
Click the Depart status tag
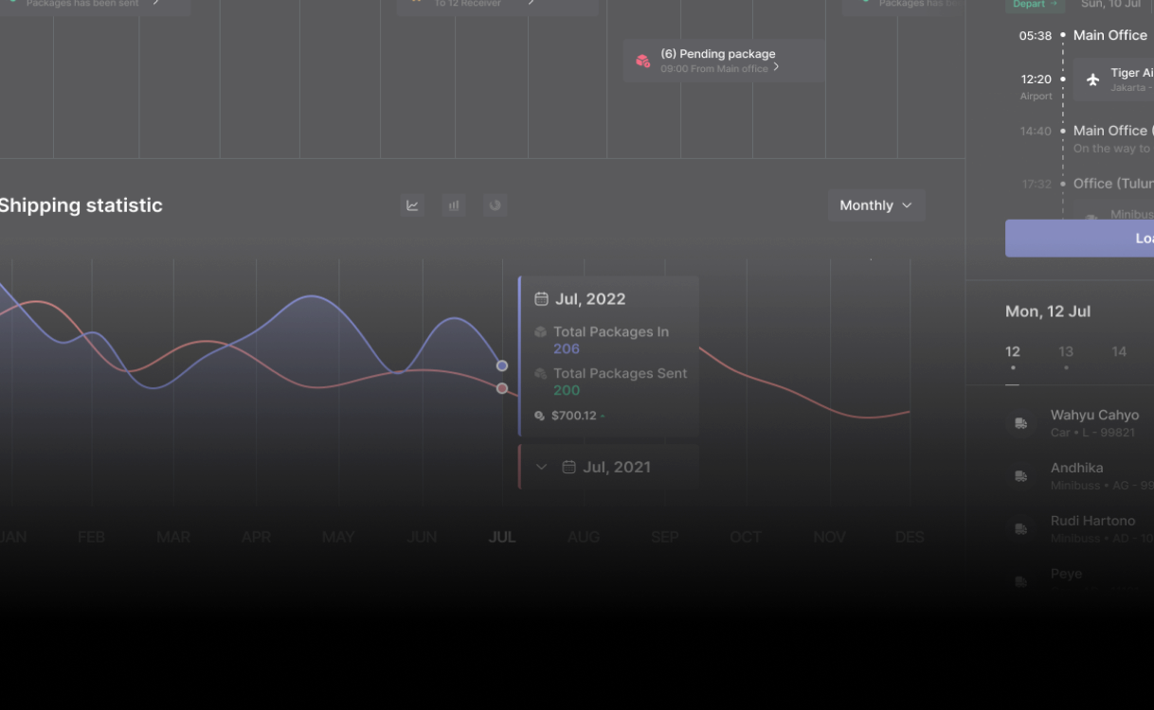click(1034, 5)
